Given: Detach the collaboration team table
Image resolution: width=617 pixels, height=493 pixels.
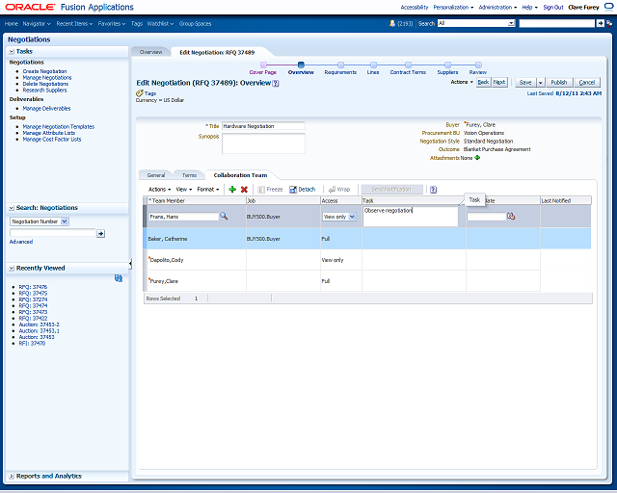Looking at the screenshot, I should pyautogui.click(x=302, y=190).
